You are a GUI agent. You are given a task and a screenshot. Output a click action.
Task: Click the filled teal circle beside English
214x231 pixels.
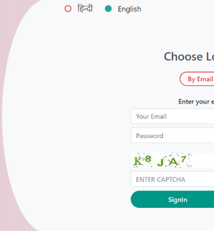tap(108, 9)
